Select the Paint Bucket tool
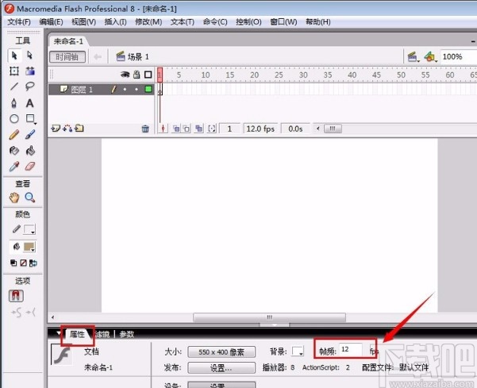Screen dimensions: 477x388 (x=30, y=151)
